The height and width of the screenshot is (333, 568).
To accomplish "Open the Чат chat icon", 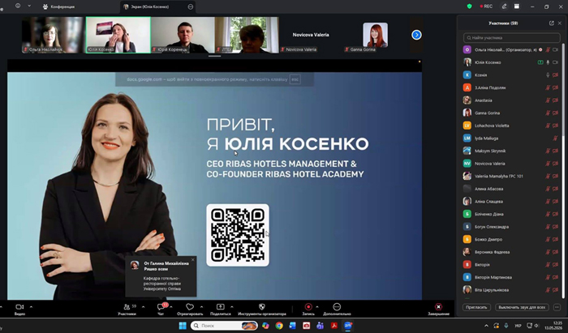I will 161,307.
